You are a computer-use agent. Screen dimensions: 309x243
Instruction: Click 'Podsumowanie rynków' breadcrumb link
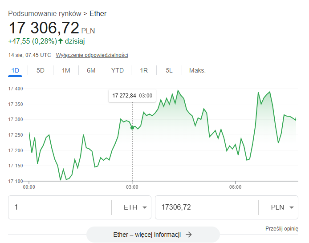pos(45,14)
